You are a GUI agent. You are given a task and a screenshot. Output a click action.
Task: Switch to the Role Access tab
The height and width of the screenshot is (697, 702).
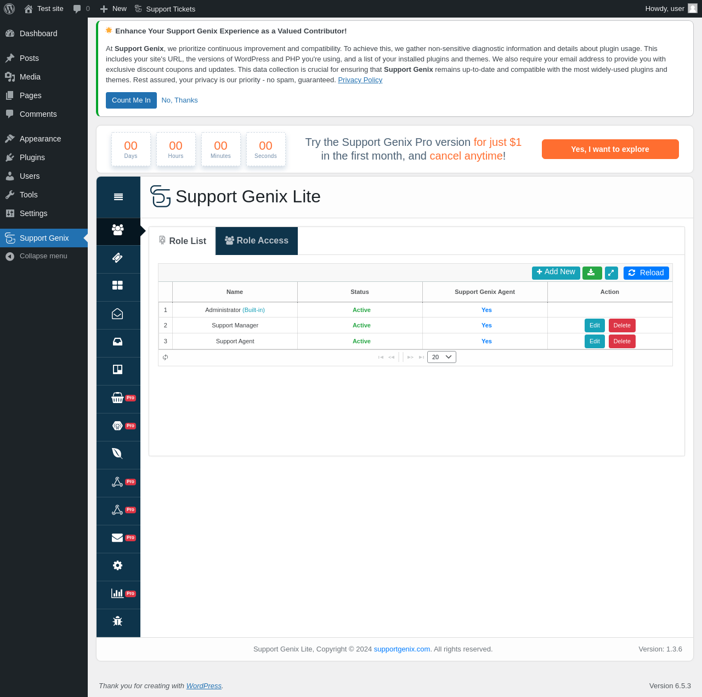tap(257, 241)
